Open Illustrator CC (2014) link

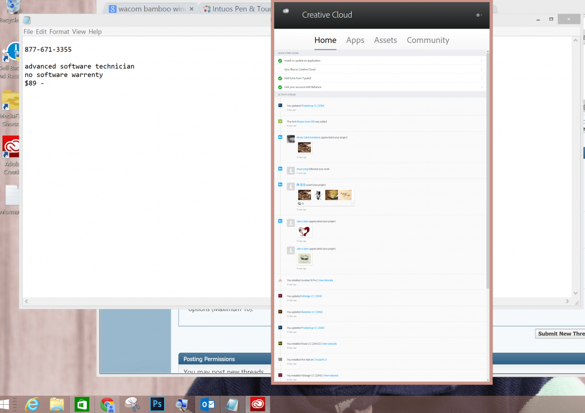(x=311, y=312)
